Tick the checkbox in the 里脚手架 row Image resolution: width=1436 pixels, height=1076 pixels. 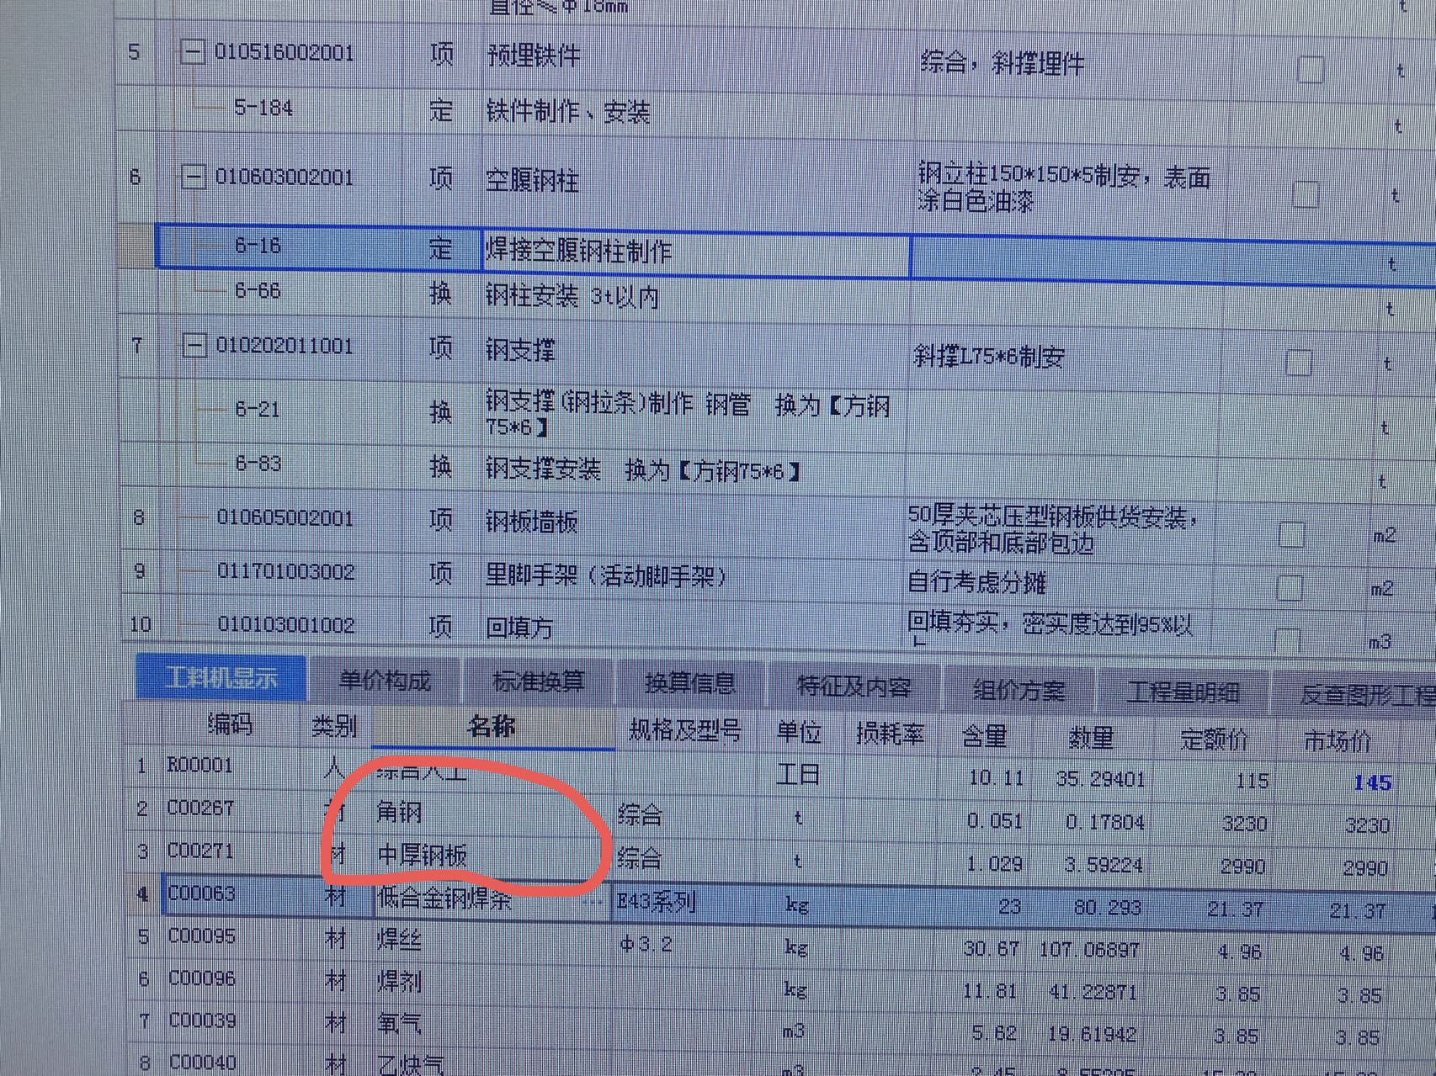(x=1290, y=587)
